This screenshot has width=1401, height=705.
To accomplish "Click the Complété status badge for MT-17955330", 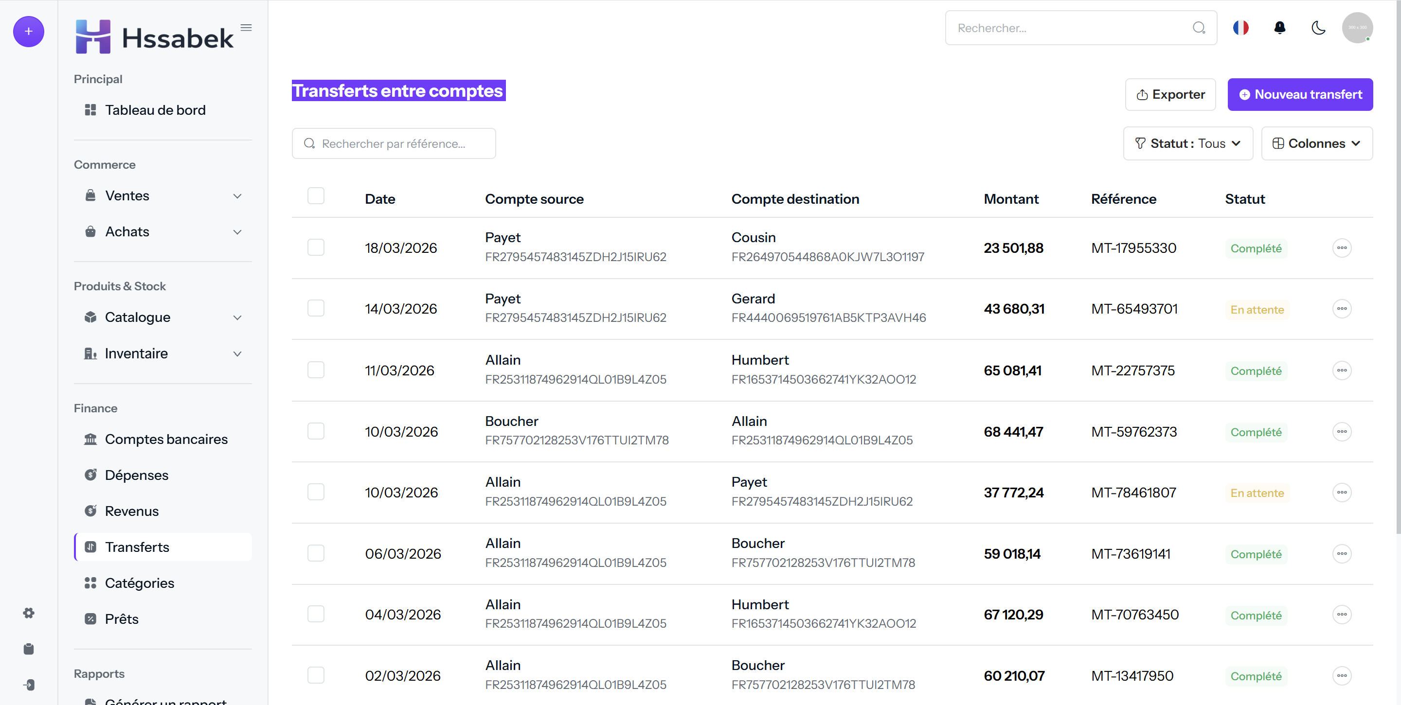I will click(1256, 248).
